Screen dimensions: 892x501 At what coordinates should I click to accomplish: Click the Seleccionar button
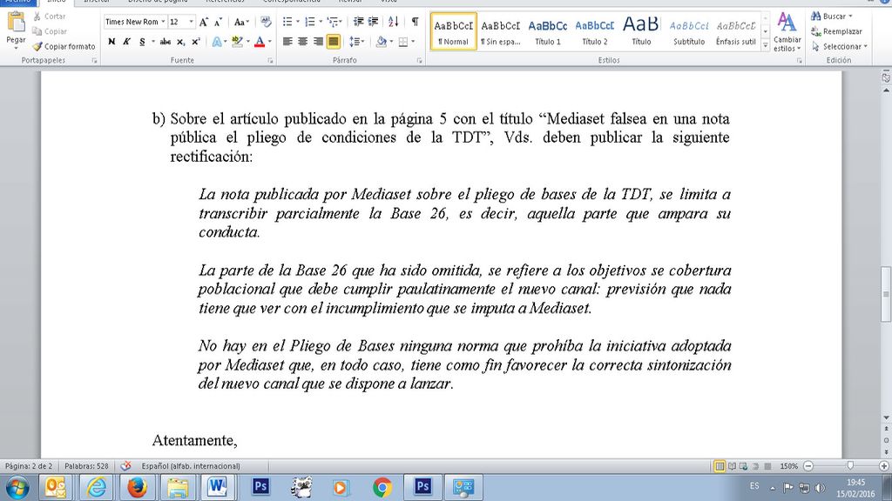click(x=840, y=47)
